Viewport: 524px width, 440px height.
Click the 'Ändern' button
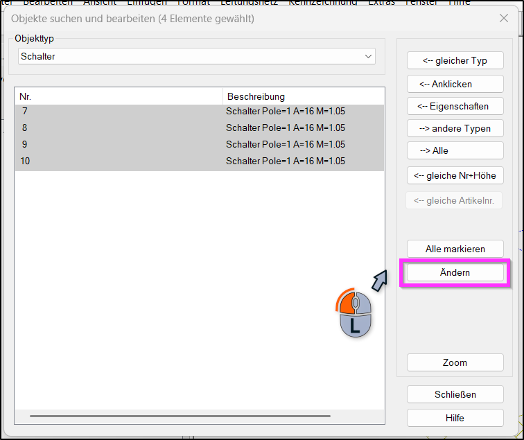[455, 272]
